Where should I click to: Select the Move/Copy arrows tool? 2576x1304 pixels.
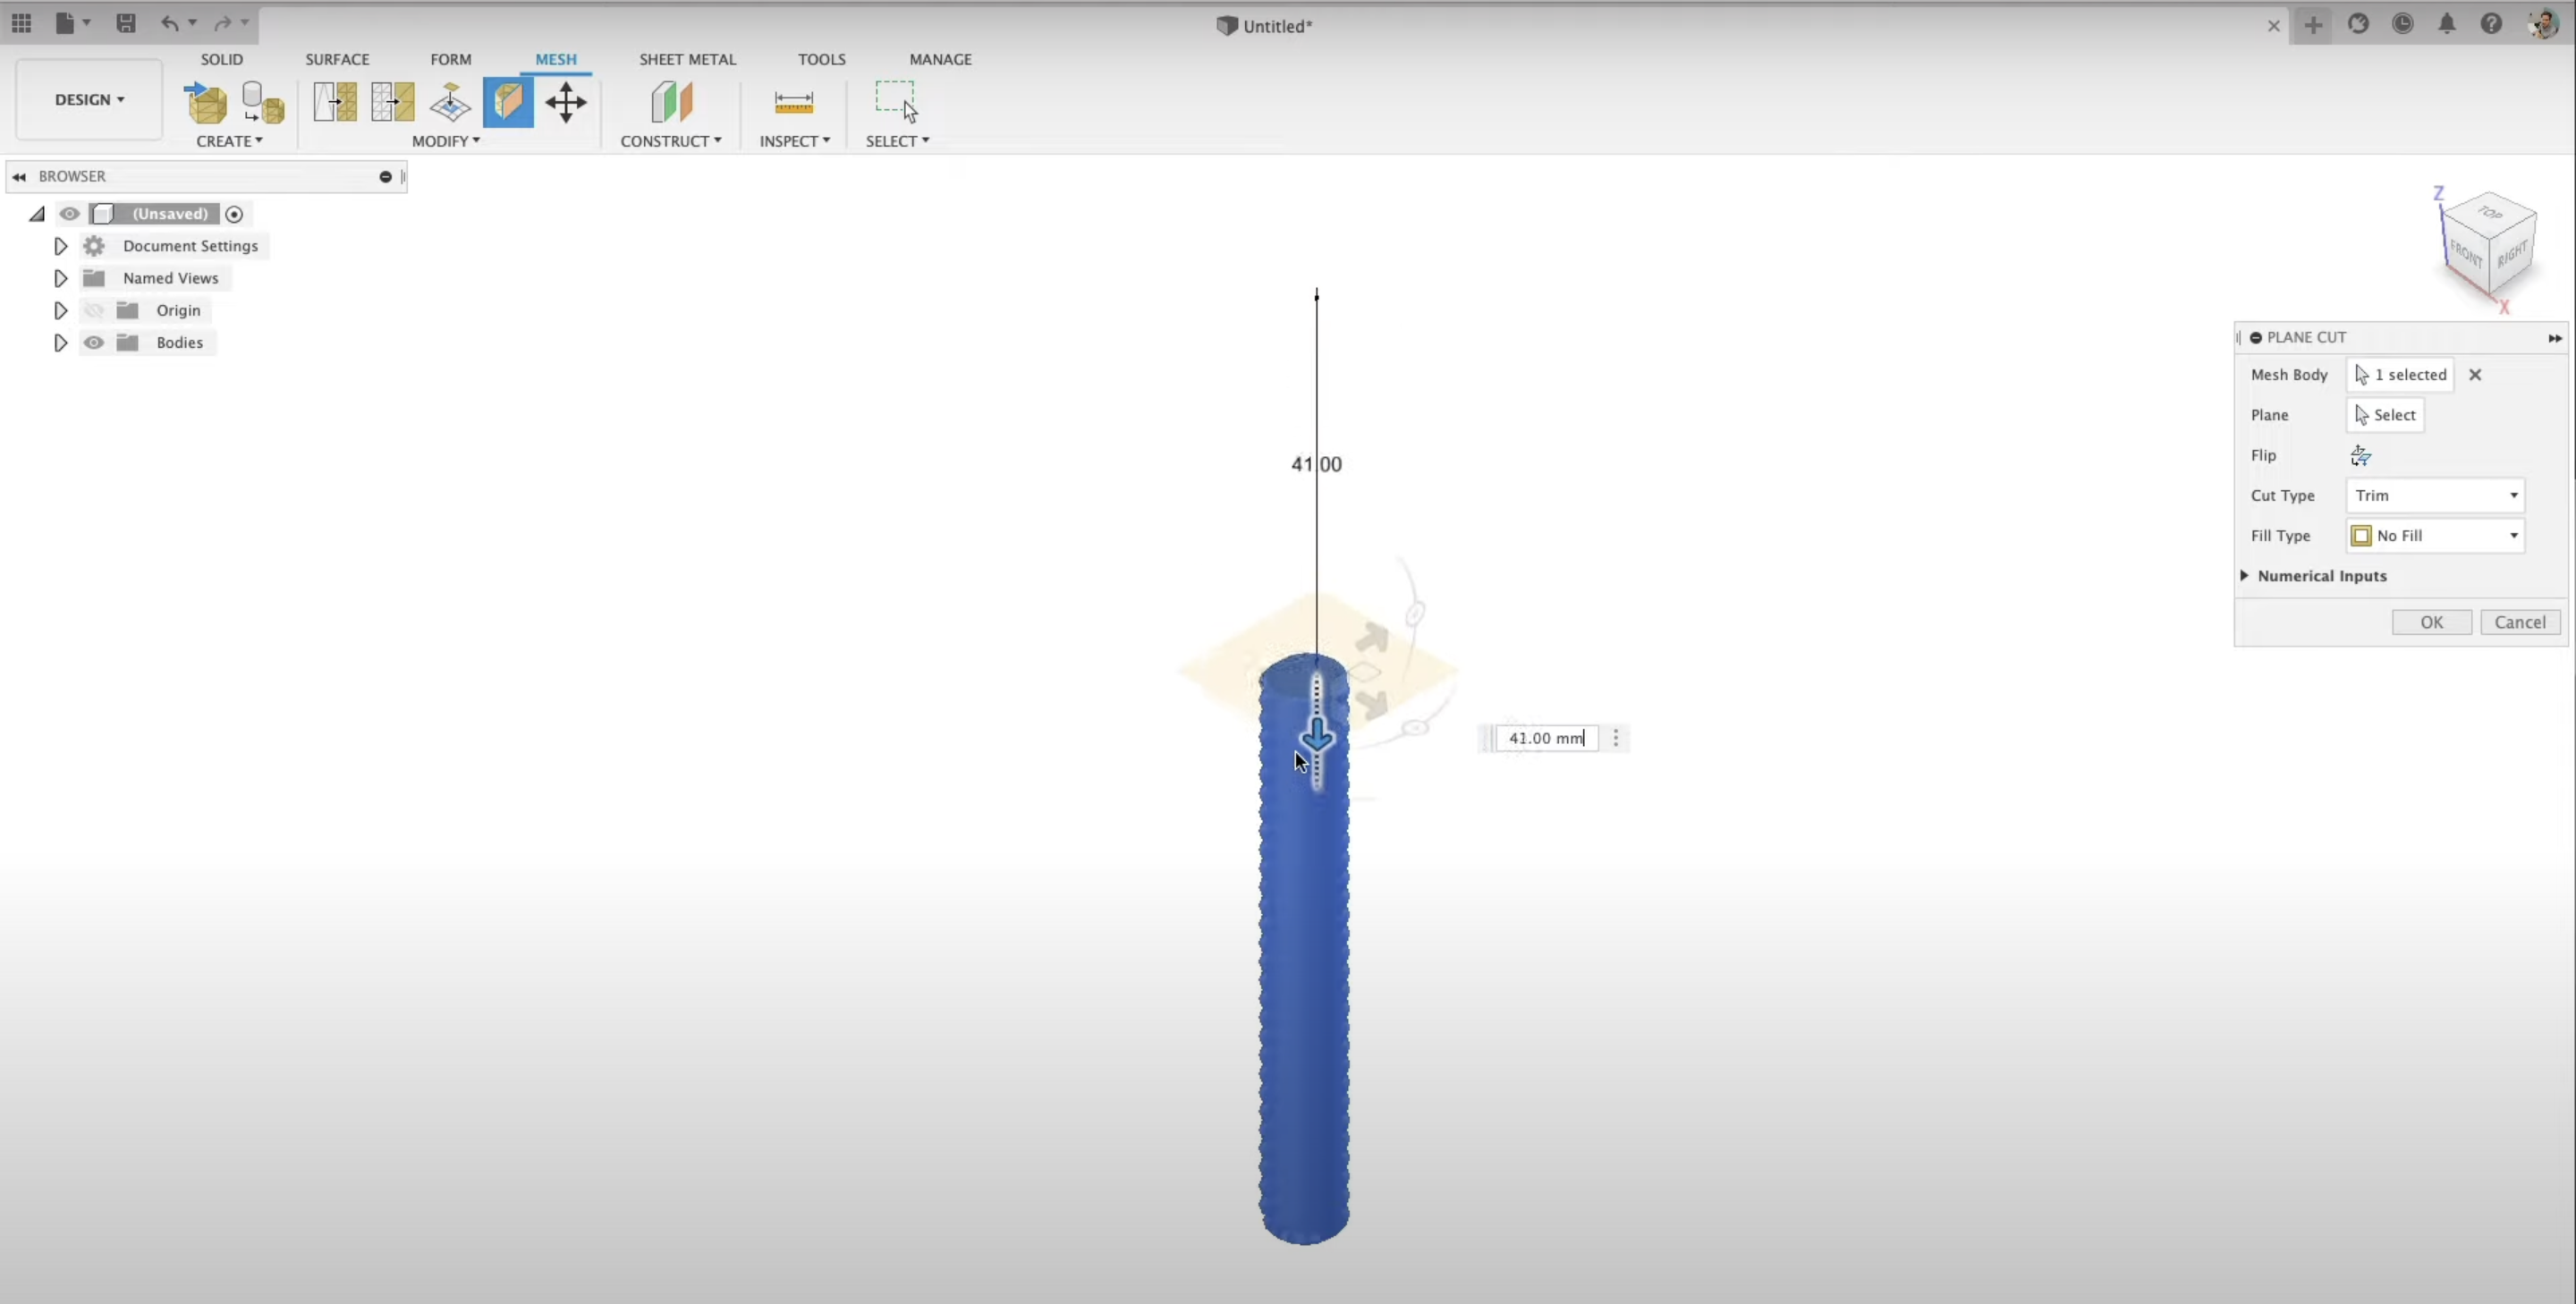[x=566, y=103]
